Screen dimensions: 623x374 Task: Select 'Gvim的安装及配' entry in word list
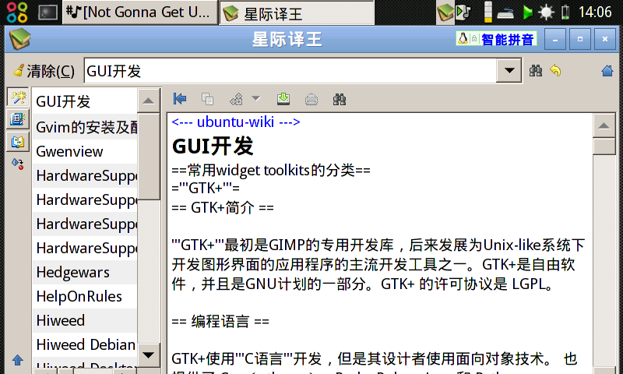point(85,127)
